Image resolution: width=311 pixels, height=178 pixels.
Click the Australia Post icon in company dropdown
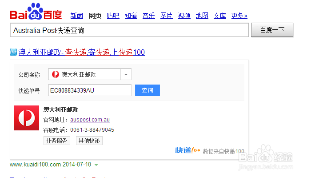pyautogui.click(x=56, y=74)
